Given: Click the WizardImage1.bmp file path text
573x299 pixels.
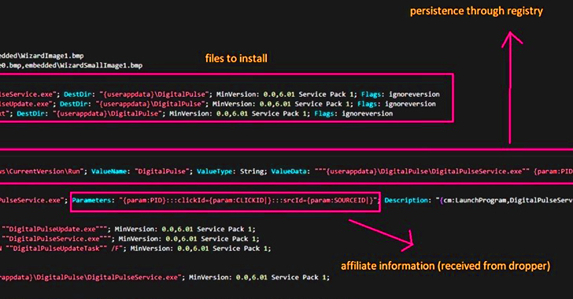Looking at the screenshot, I should [42, 56].
